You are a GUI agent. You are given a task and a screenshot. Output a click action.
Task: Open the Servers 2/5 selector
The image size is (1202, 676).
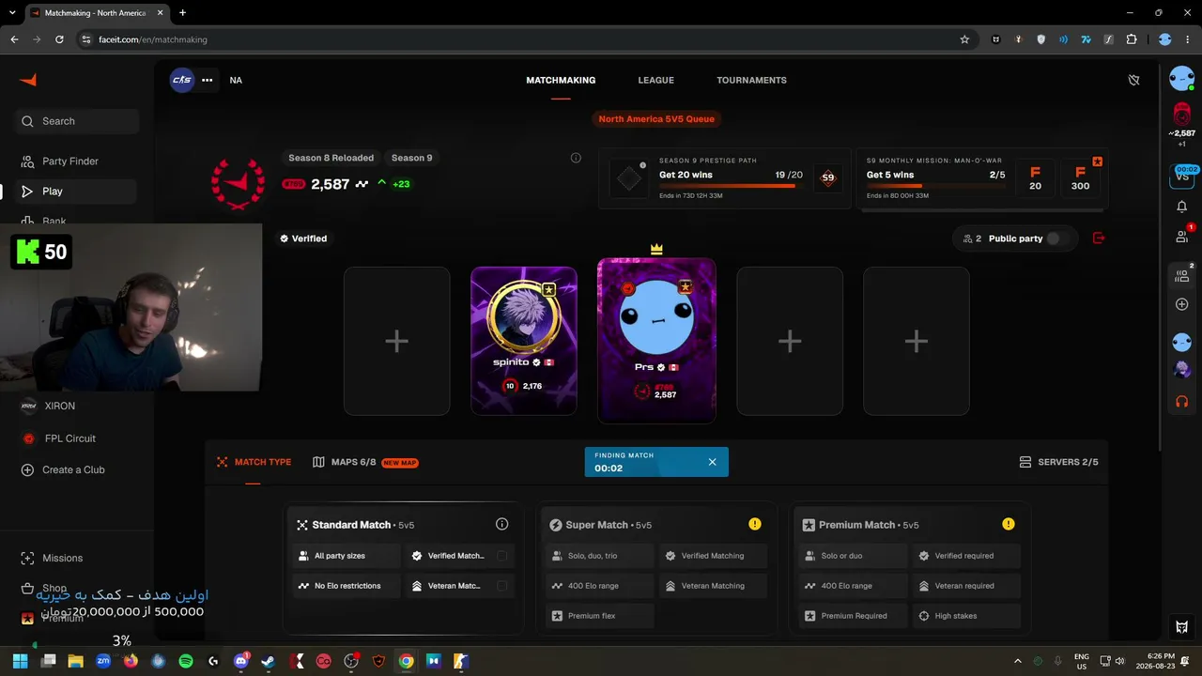[1058, 462]
